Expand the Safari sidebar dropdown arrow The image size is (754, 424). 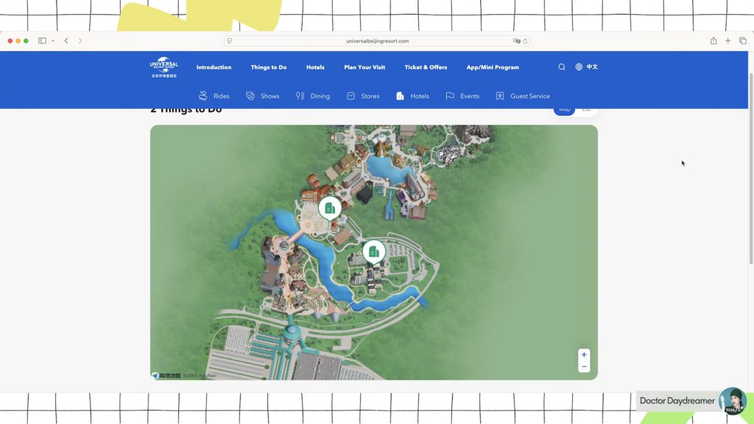53,41
